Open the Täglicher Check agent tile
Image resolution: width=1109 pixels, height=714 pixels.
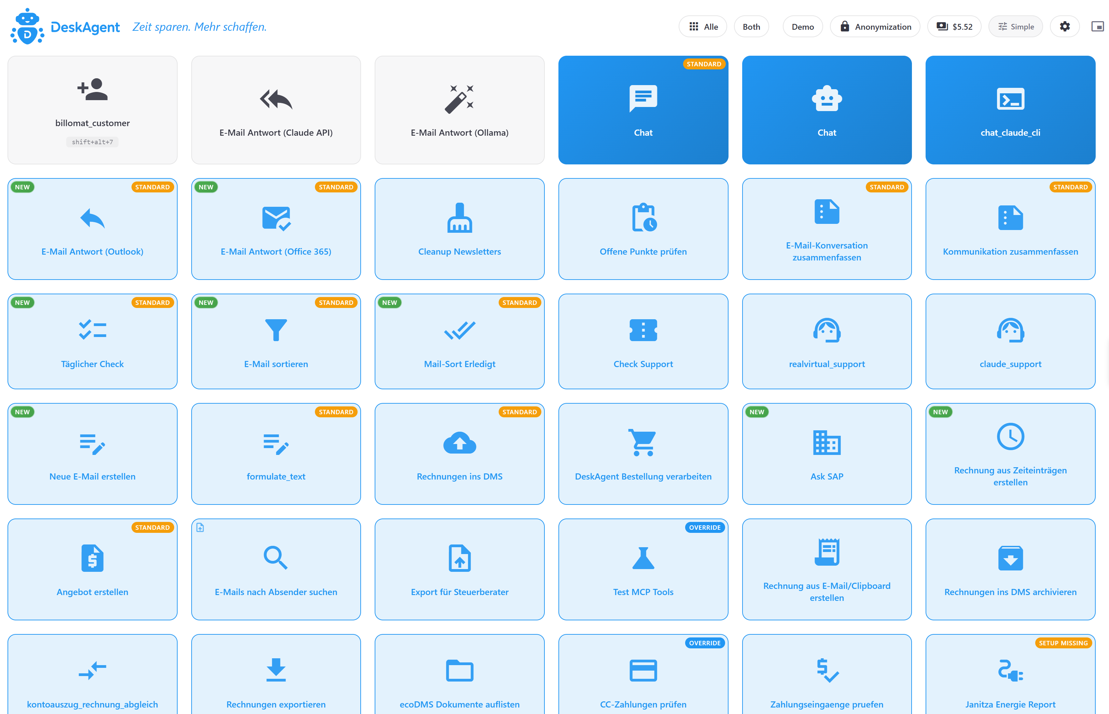pyautogui.click(x=92, y=341)
